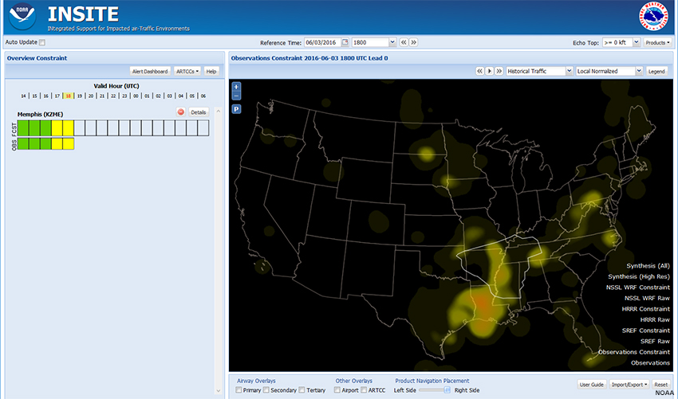Open Memphis Details button
The height and width of the screenshot is (399, 678).
click(x=199, y=112)
